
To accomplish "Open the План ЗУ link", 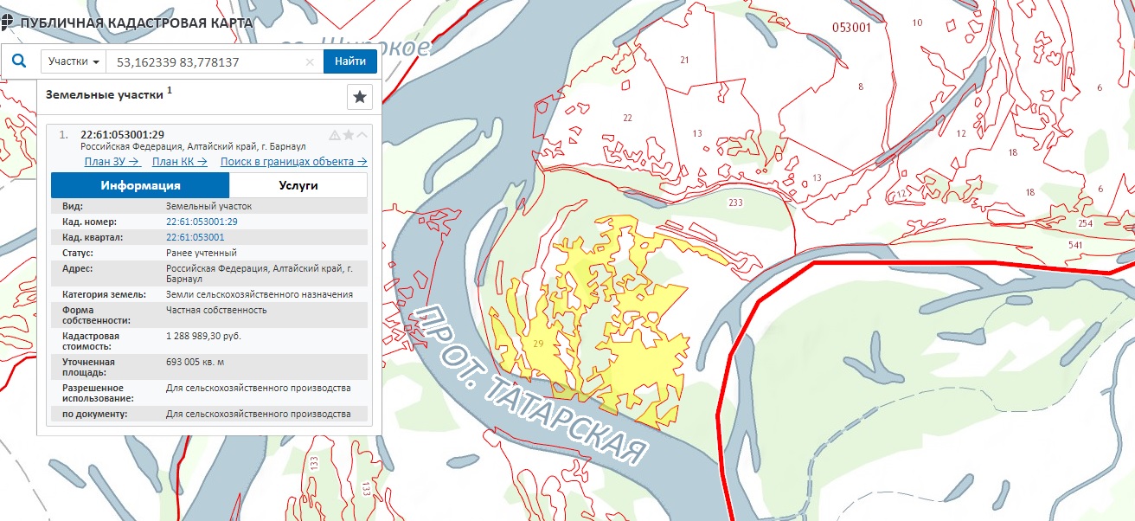I will (112, 162).
